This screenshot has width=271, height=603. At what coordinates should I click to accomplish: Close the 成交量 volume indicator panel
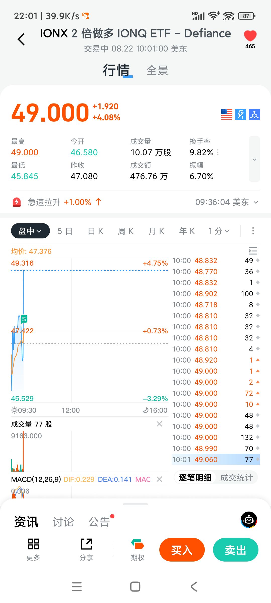click(x=159, y=424)
